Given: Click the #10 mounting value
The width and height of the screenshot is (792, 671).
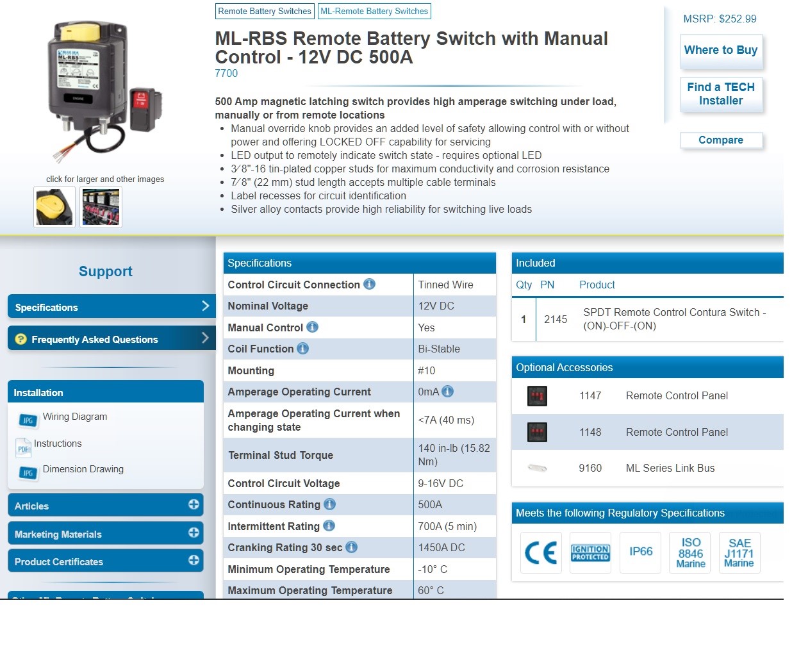Looking at the screenshot, I should pyautogui.click(x=426, y=370).
